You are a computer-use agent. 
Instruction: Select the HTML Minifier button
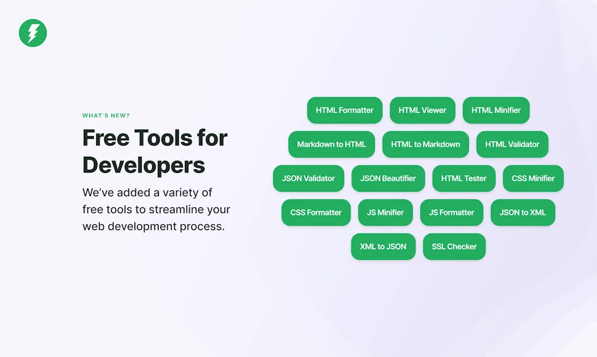pos(496,110)
